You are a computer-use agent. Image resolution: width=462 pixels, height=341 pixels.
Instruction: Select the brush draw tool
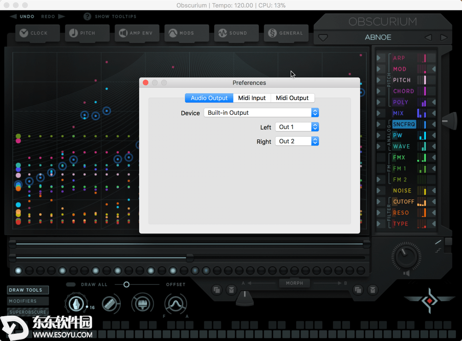(x=143, y=304)
